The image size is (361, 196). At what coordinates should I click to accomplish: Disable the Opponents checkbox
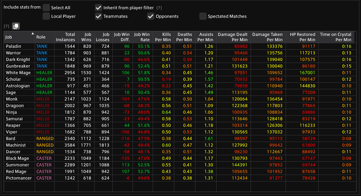click(151, 16)
